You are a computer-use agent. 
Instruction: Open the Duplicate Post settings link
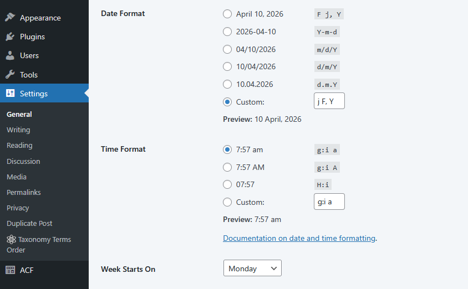click(x=29, y=224)
